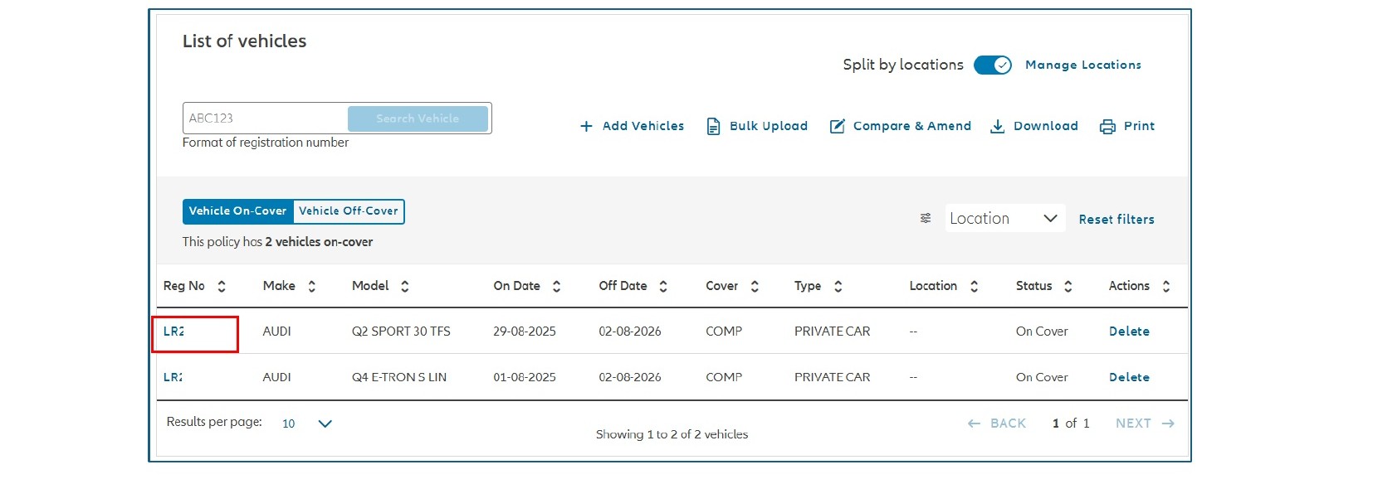
Task: Click the Download arrow icon
Action: (x=998, y=126)
